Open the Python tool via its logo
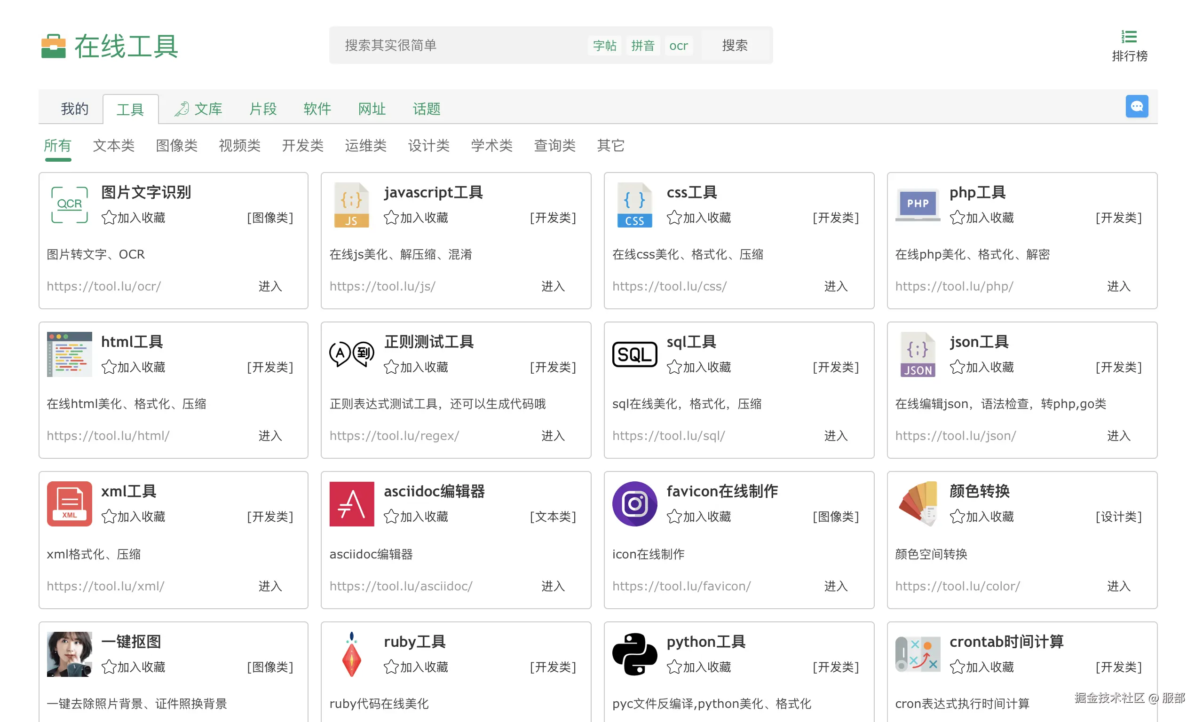 pos(634,653)
